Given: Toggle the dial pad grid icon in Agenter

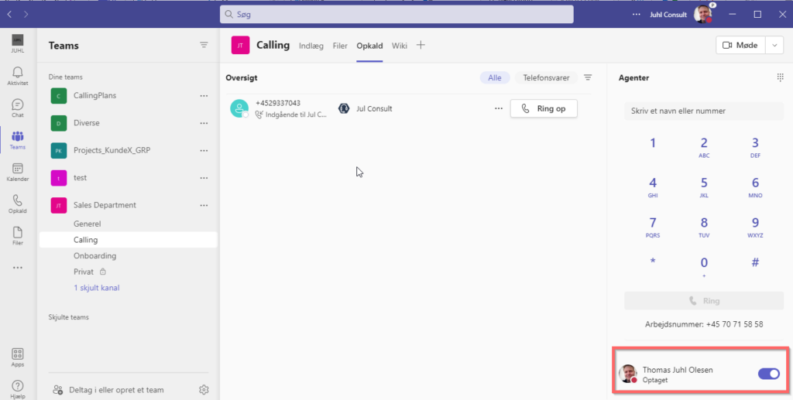Looking at the screenshot, I should 781,77.
